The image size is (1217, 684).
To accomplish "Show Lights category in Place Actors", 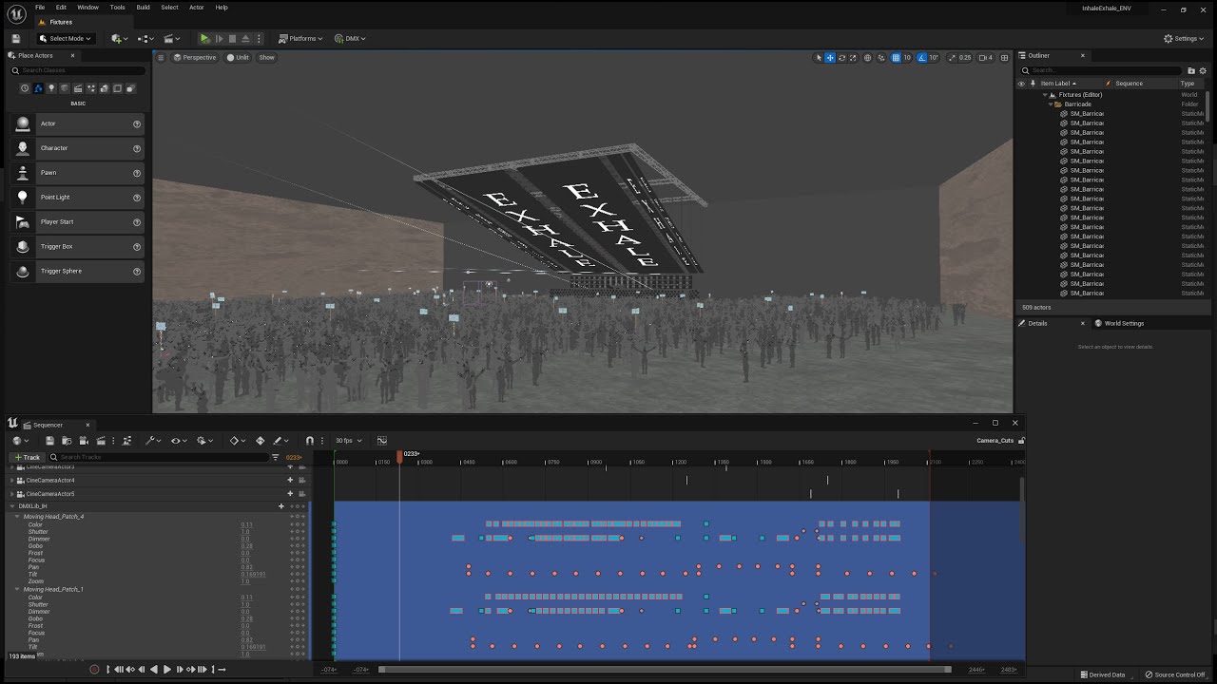I will click(51, 88).
